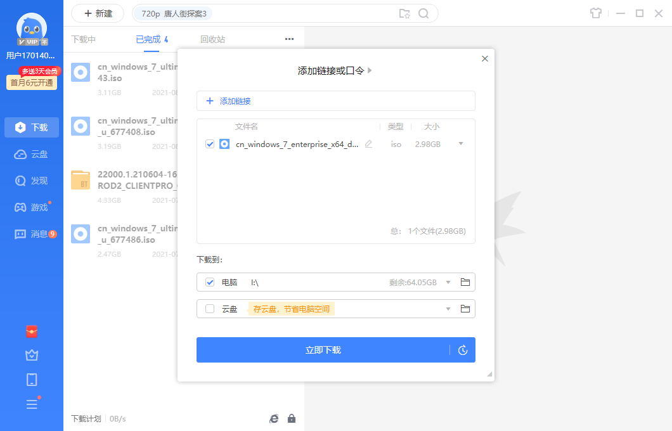Viewport: 672px width, 431px height.
Task: Click the IE browser icon at bottom right
Action: pyautogui.click(x=274, y=418)
